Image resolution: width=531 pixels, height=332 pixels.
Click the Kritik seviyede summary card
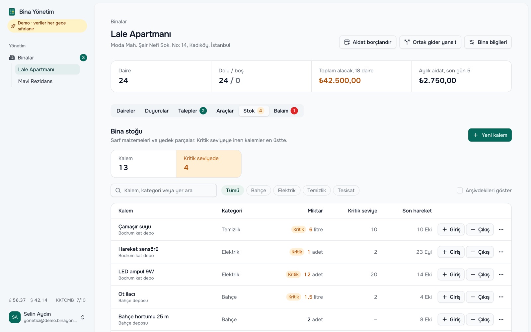tap(208, 164)
